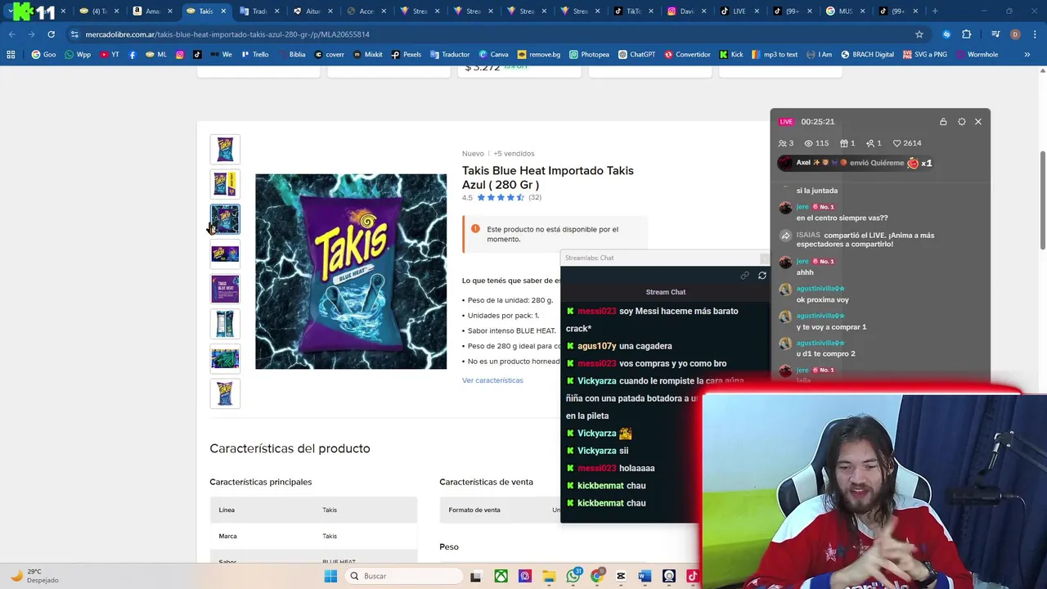Select third thumbnail with lightning background

point(225,219)
